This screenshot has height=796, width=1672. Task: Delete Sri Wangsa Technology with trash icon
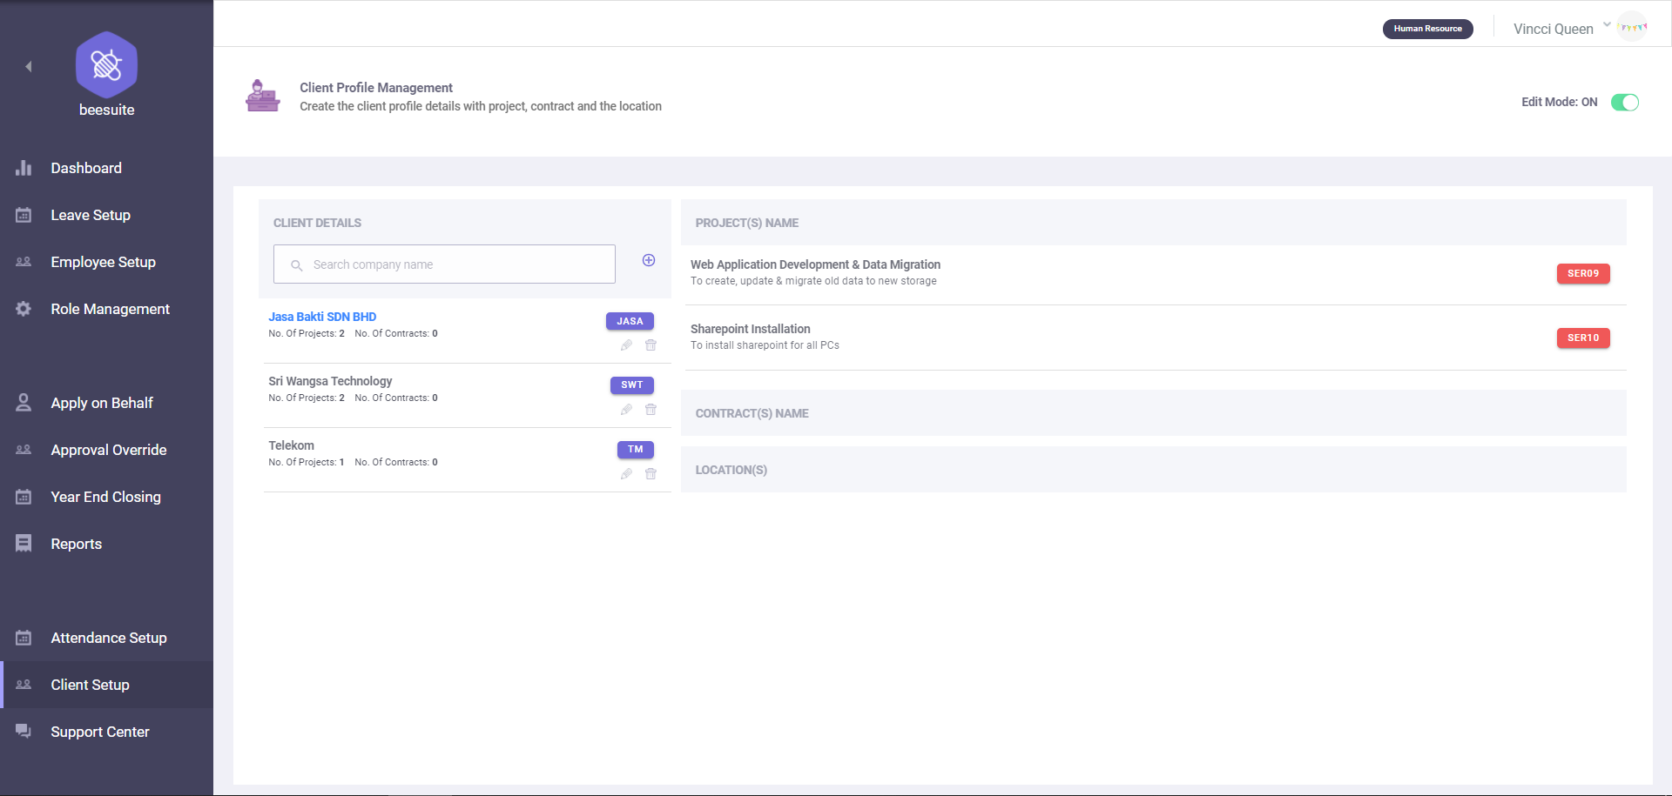pyautogui.click(x=651, y=410)
